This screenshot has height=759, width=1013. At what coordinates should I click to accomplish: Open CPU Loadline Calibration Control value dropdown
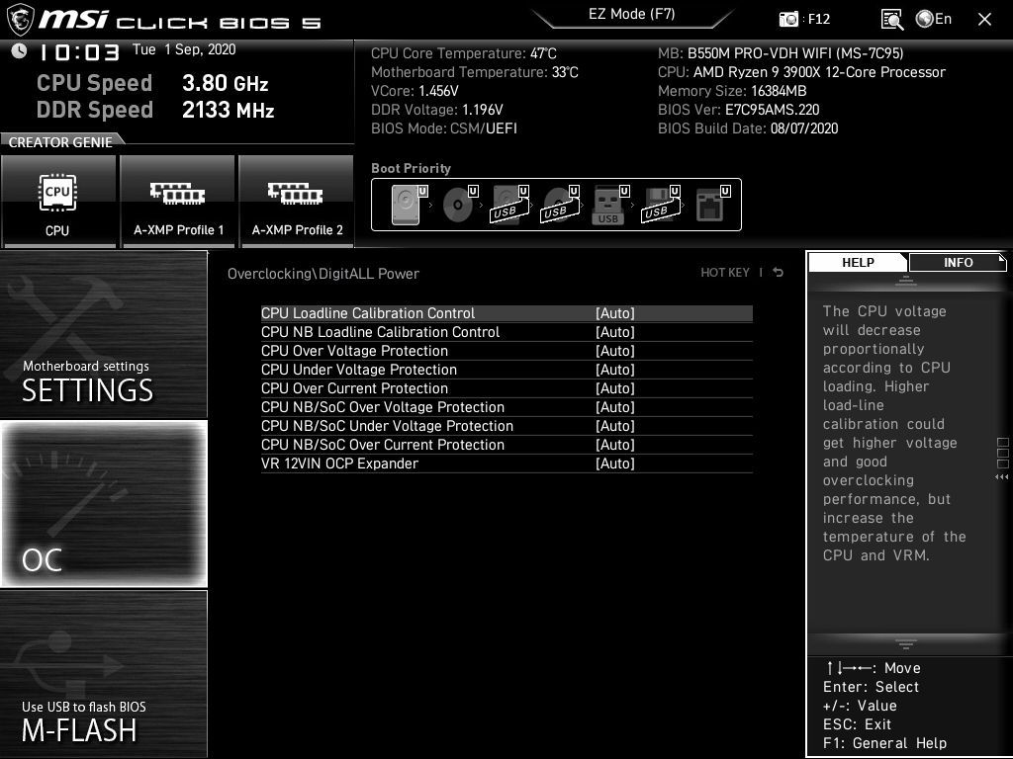615,313
